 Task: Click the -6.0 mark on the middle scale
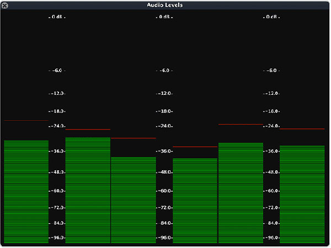pos(164,71)
